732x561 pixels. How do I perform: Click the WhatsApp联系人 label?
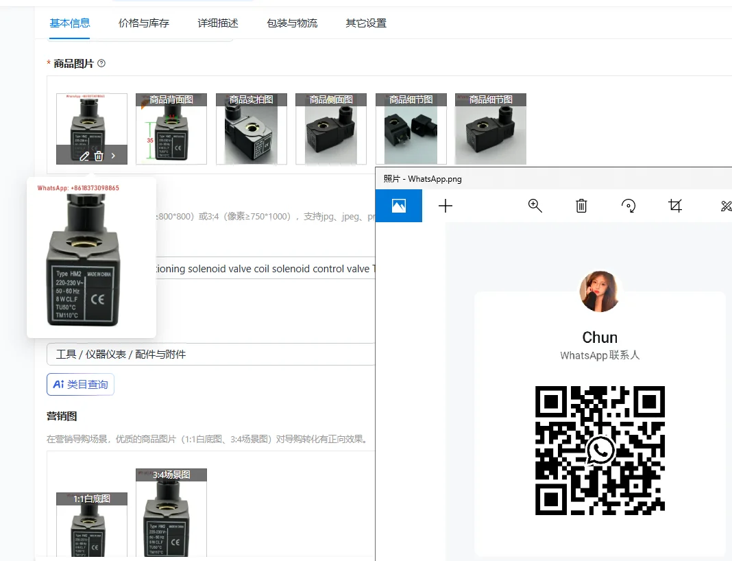click(x=600, y=355)
